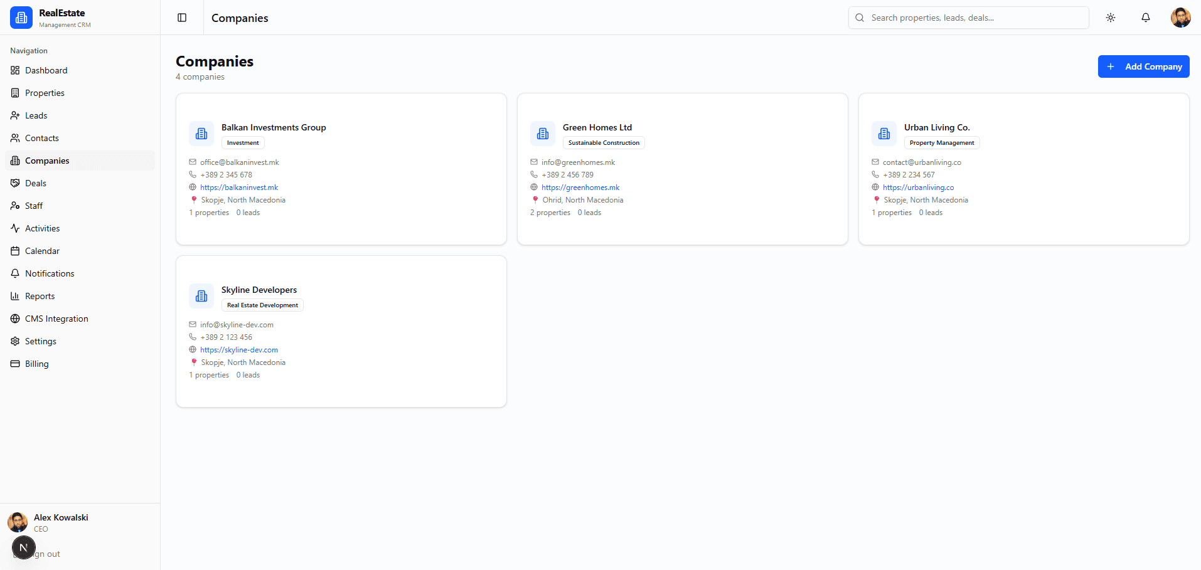The width and height of the screenshot is (1201, 570).
Task: Click the Alex Kowalski name in sidebar
Action: [x=61, y=517]
